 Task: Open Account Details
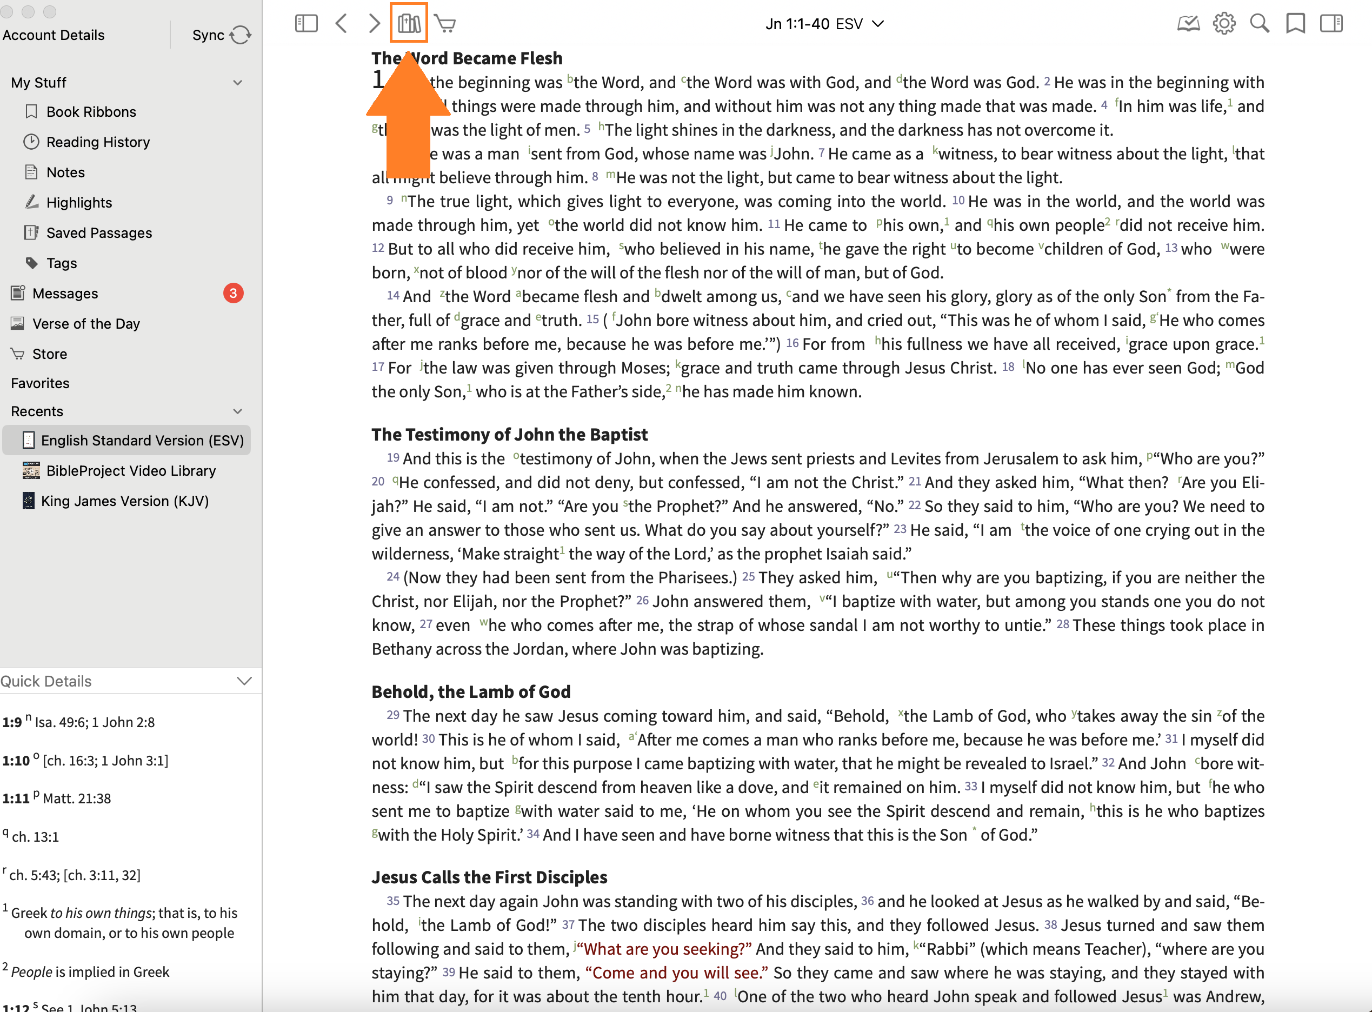[54, 35]
